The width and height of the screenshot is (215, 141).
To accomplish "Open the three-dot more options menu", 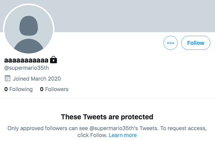I will tap(170, 43).
